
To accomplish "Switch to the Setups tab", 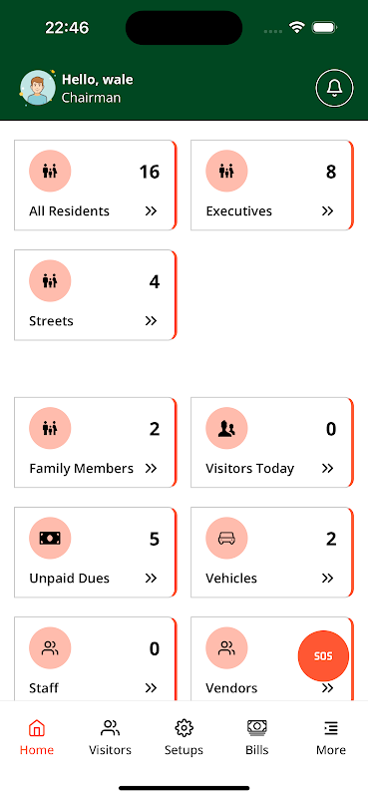I will tap(184, 737).
